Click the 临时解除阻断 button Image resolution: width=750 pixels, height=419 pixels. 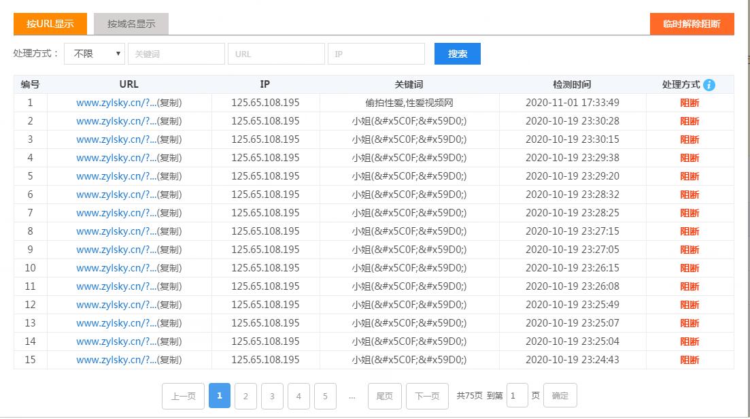[x=692, y=24]
